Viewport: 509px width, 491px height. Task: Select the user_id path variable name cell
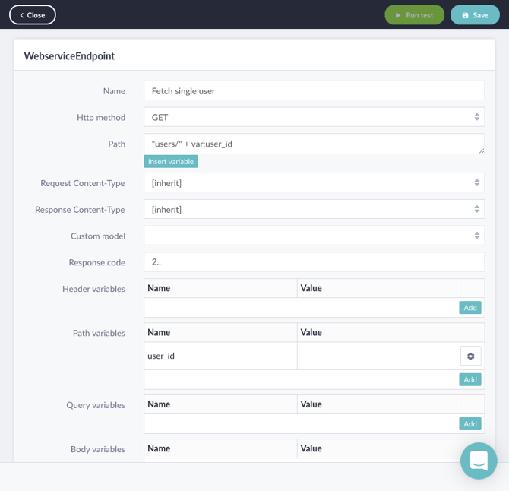click(x=220, y=356)
